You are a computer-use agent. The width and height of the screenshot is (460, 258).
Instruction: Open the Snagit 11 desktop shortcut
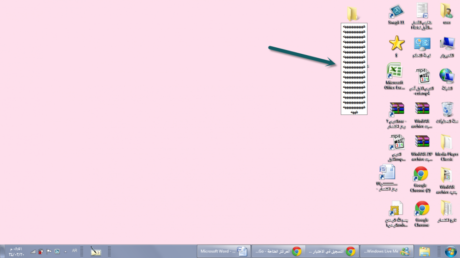coord(396,13)
